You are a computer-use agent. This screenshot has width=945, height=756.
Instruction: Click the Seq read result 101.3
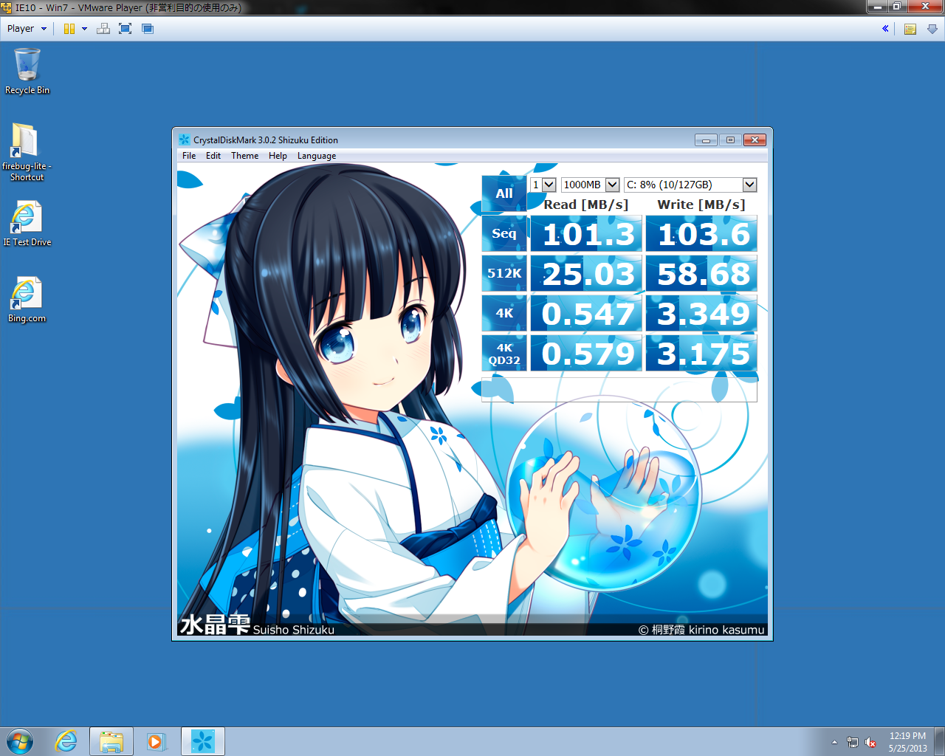(x=586, y=233)
